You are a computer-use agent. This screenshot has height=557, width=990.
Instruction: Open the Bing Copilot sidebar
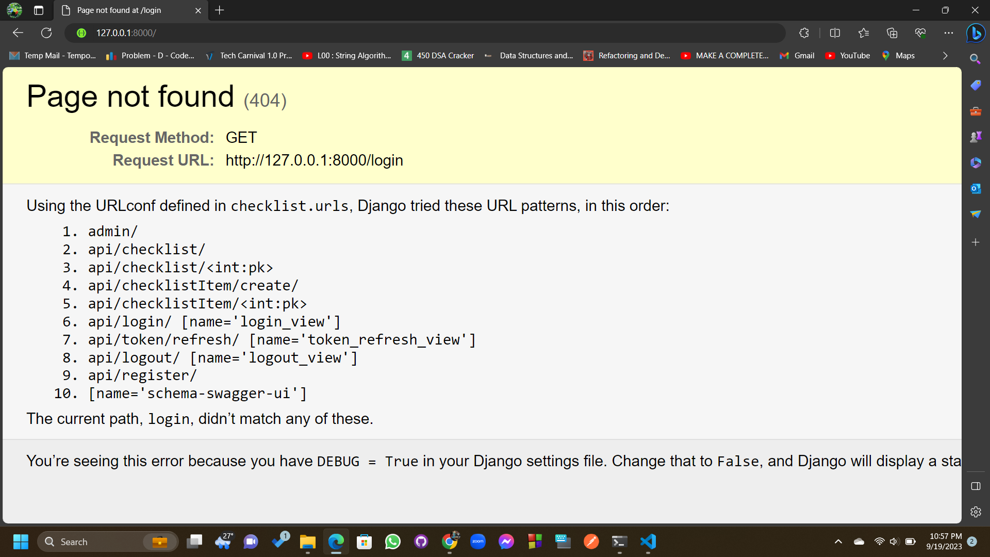pos(976,32)
